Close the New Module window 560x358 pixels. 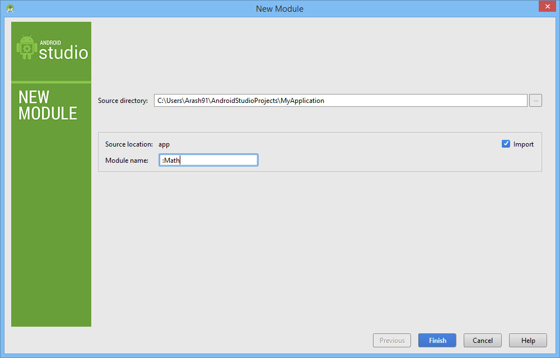[547, 6]
